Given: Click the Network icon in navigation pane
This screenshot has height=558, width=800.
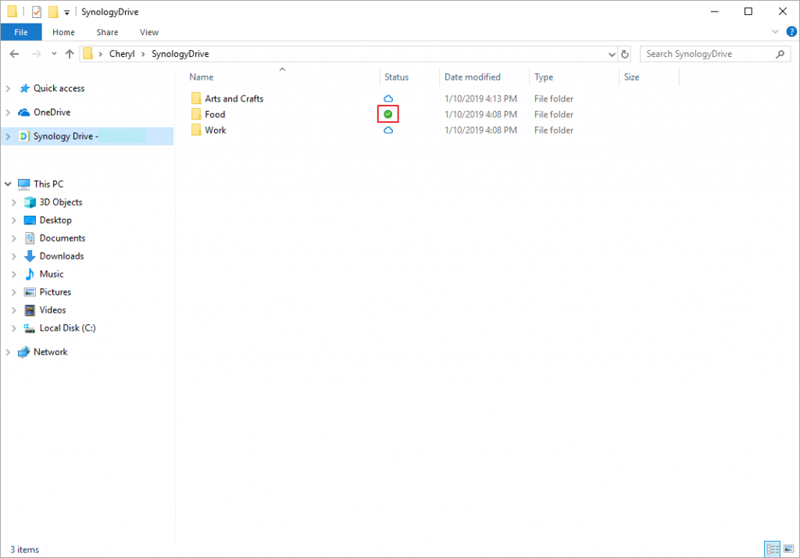Looking at the screenshot, I should (24, 352).
